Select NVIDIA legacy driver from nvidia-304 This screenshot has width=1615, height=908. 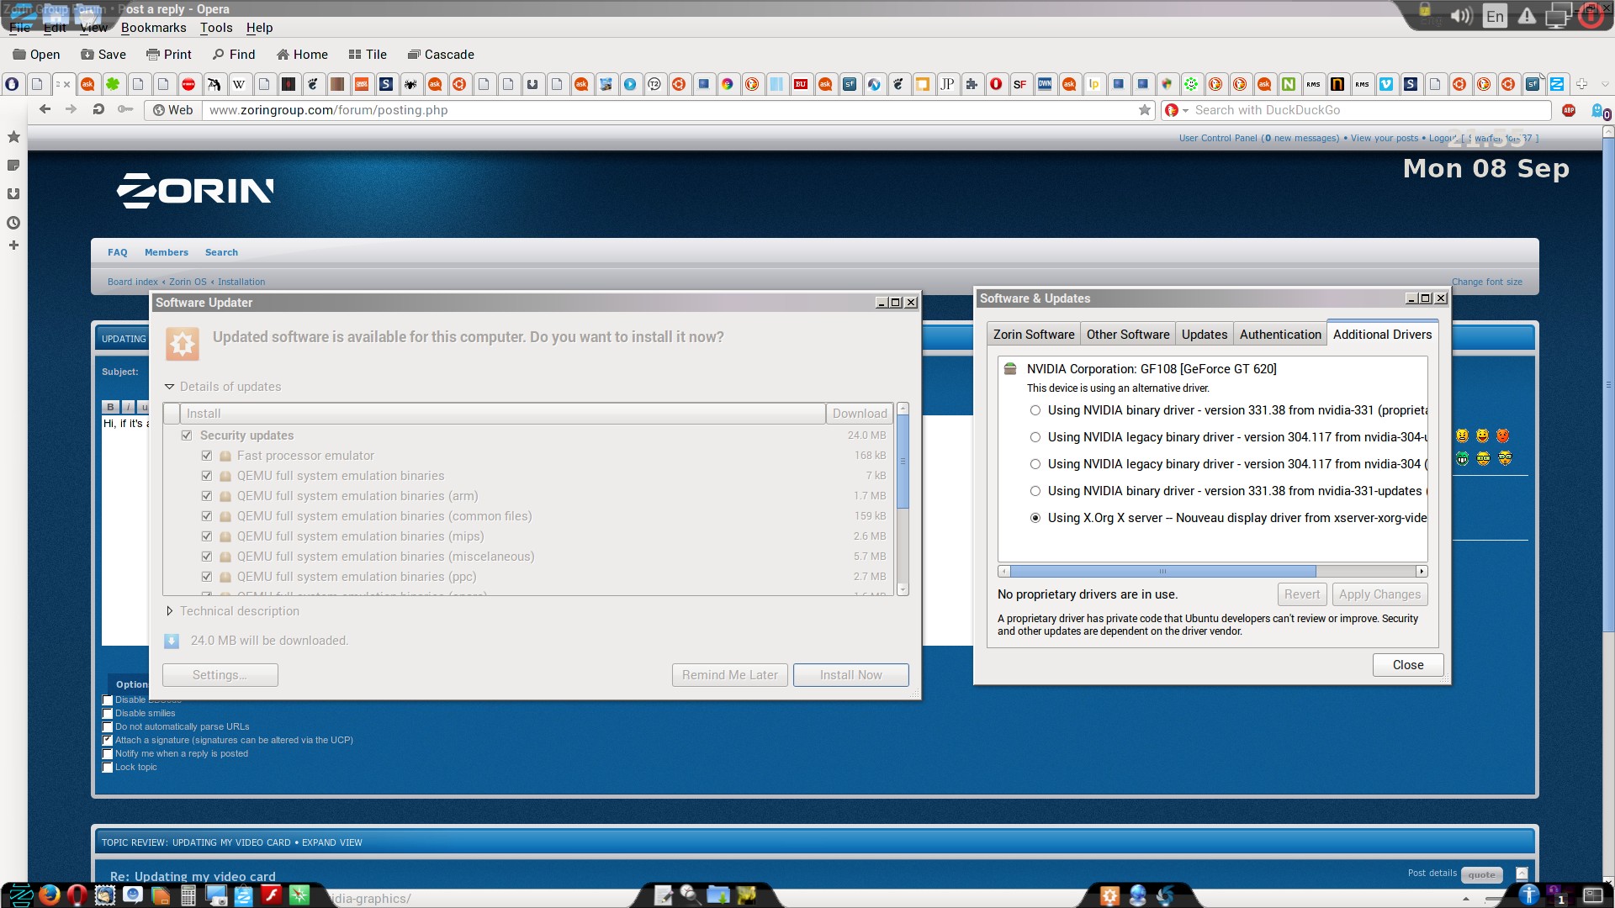(1035, 464)
